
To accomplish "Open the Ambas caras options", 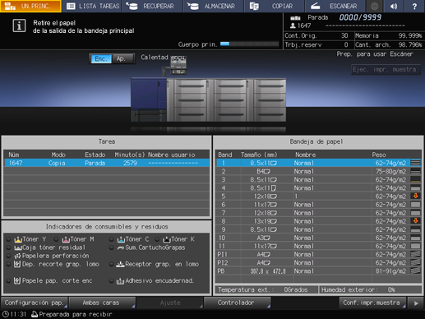I will tap(102, 303).
